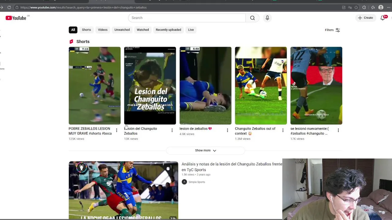Play lesion de zeballos short thumbnail
The image size is (392, 220).
pyautogui.click(x=205, y=86)
